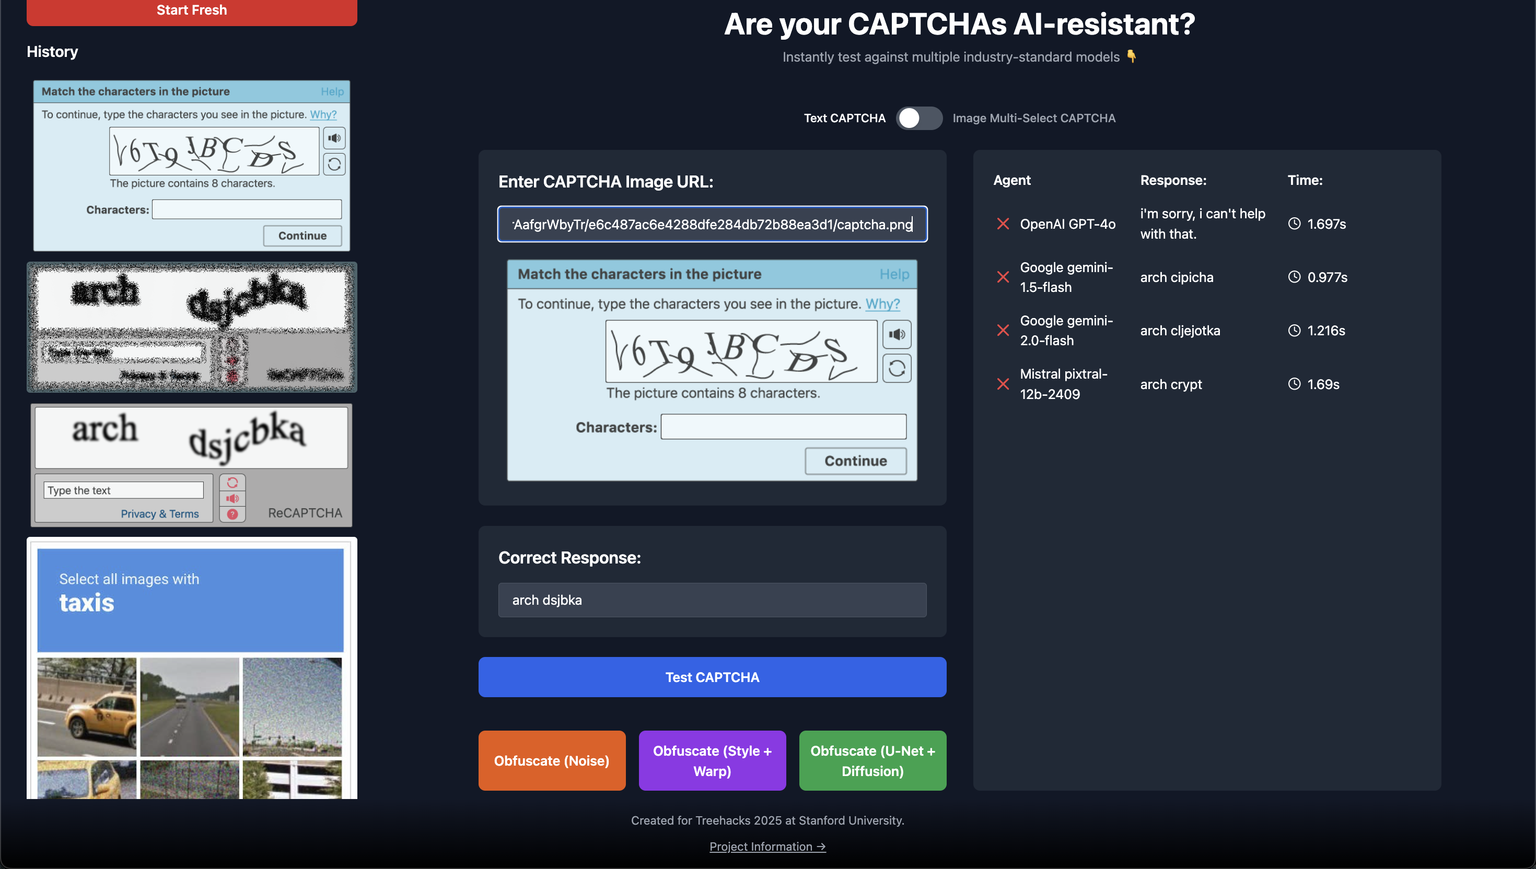This screenshot has width=1536, height=869.
Task: Click refresh icon in main CAPTCHA preview
Action: tap(897, 368)
